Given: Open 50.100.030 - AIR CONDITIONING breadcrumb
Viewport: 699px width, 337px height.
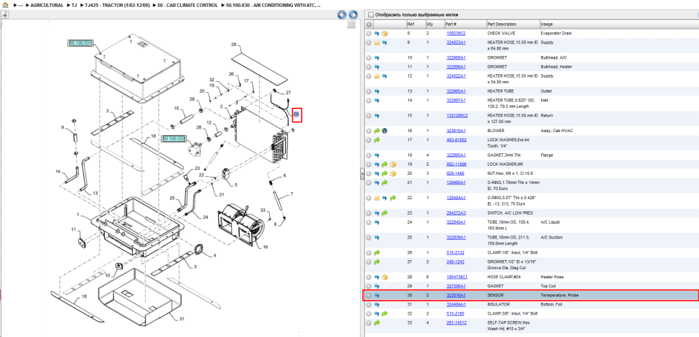Looking at the screenshot, I should tap(273, 6).
